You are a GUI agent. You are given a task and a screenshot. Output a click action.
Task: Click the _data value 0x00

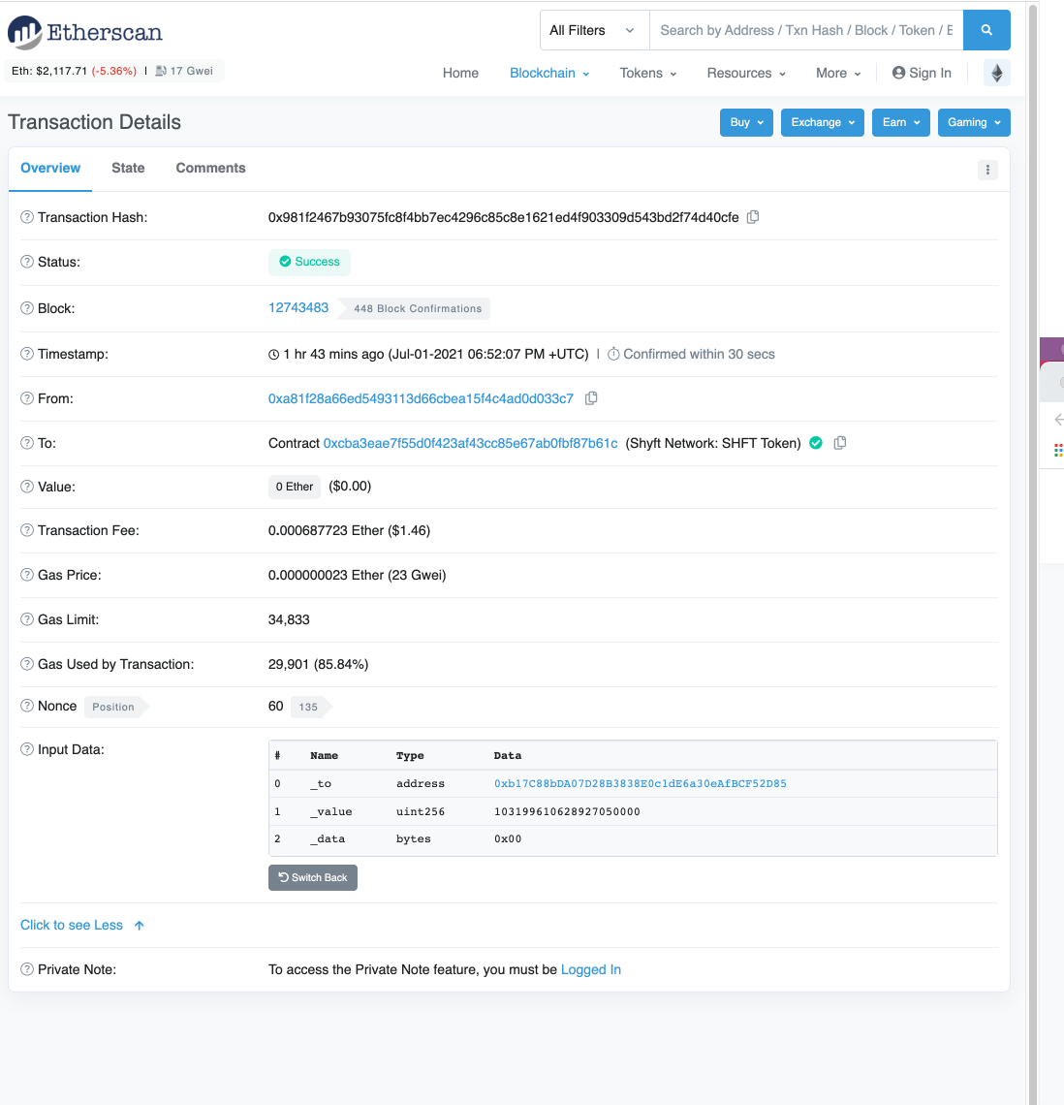pyautogui.click(x=508, y=839)
